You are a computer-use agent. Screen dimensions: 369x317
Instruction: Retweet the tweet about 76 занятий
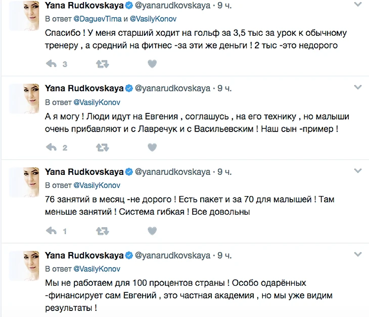tap(102, 231)
